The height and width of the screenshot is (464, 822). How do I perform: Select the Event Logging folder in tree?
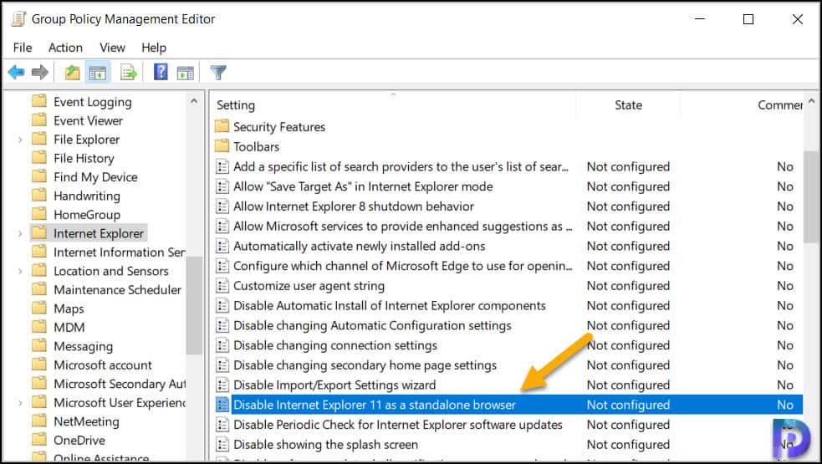click(92, 102)
